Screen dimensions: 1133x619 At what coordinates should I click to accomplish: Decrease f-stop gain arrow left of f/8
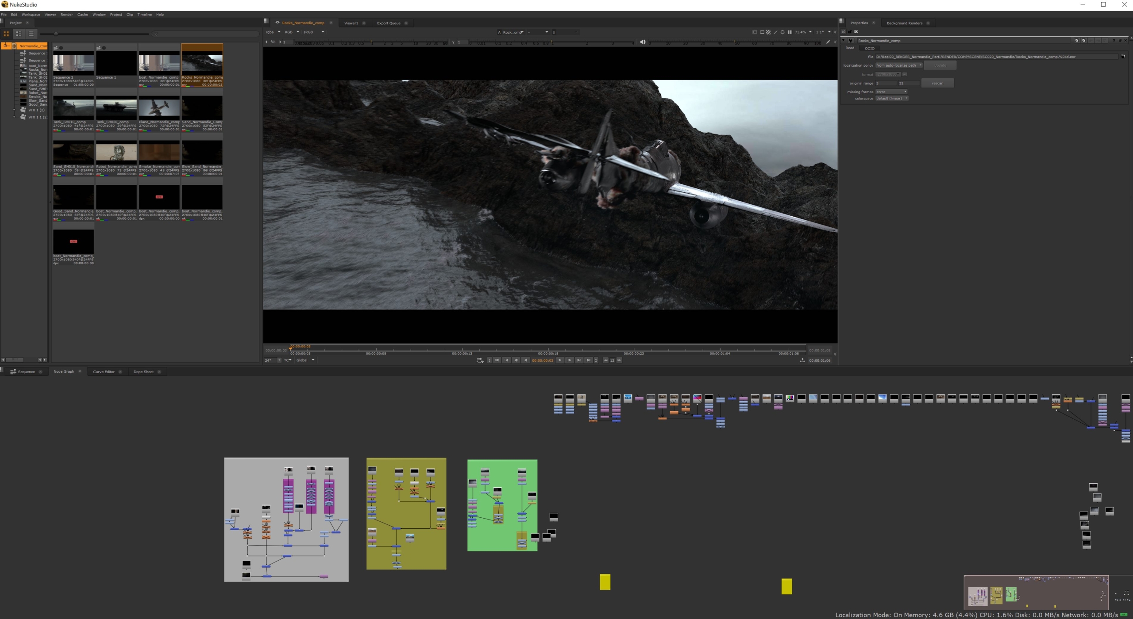266,42
